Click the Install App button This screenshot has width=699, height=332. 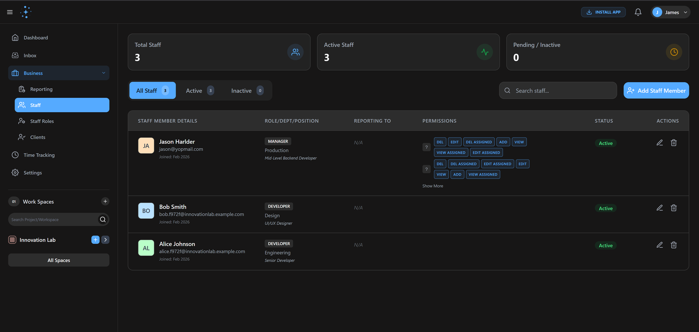(x=603, y=12)
